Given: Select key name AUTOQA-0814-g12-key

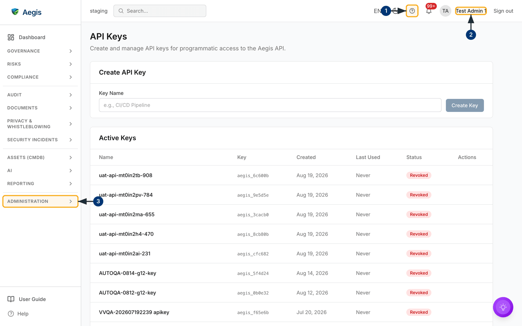Looking at the screenshot, I should pos(128,273).
